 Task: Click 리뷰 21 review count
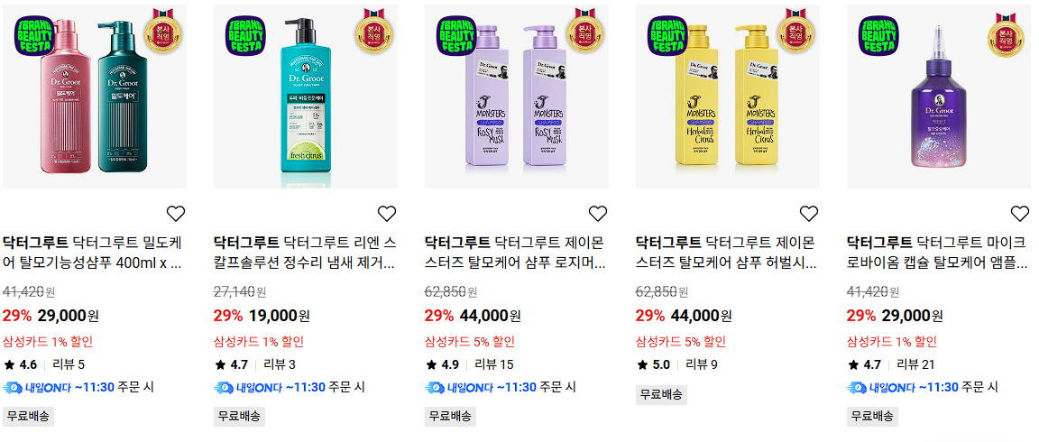(915, 364)
